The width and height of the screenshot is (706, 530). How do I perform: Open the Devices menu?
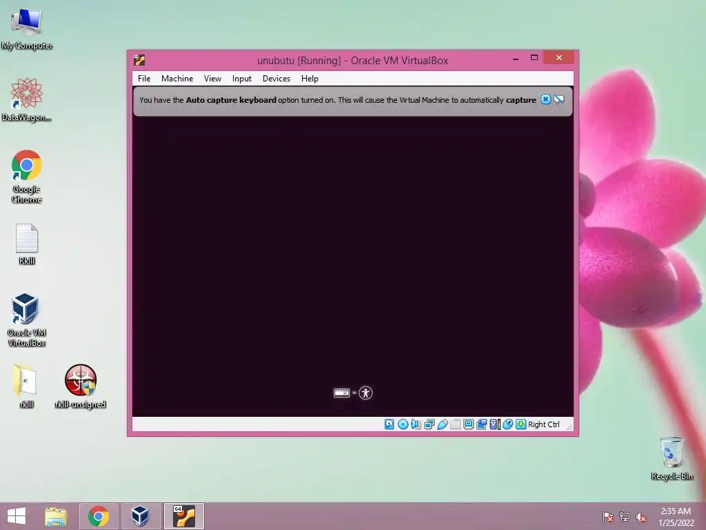(276, 79)
